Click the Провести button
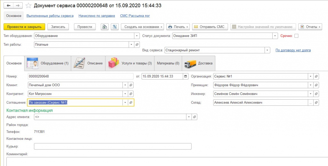This screenshot has width=328, height=166. click(85, 27)
